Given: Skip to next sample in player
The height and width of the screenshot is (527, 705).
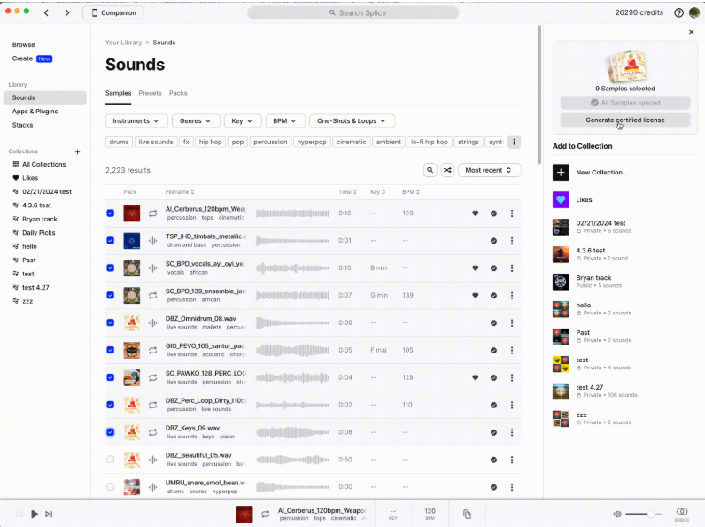Looking at the screenshot, I should click(x=49, y=514).
